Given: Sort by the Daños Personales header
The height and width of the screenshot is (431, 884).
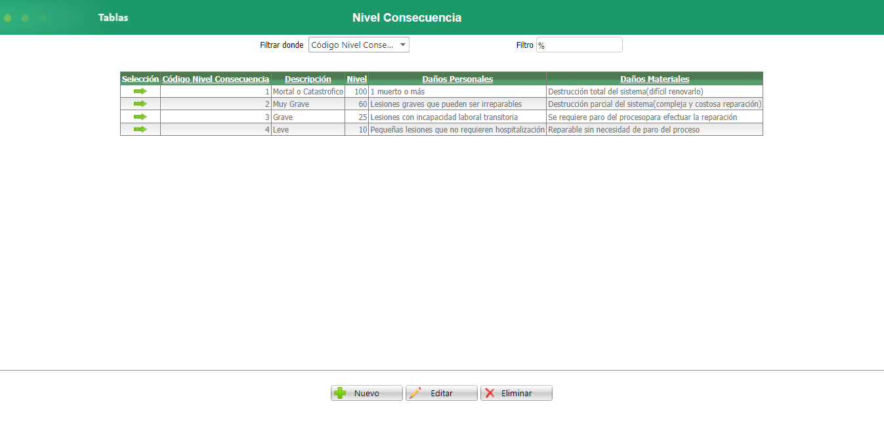Looking at the screenshot, I should coord(457,79).
